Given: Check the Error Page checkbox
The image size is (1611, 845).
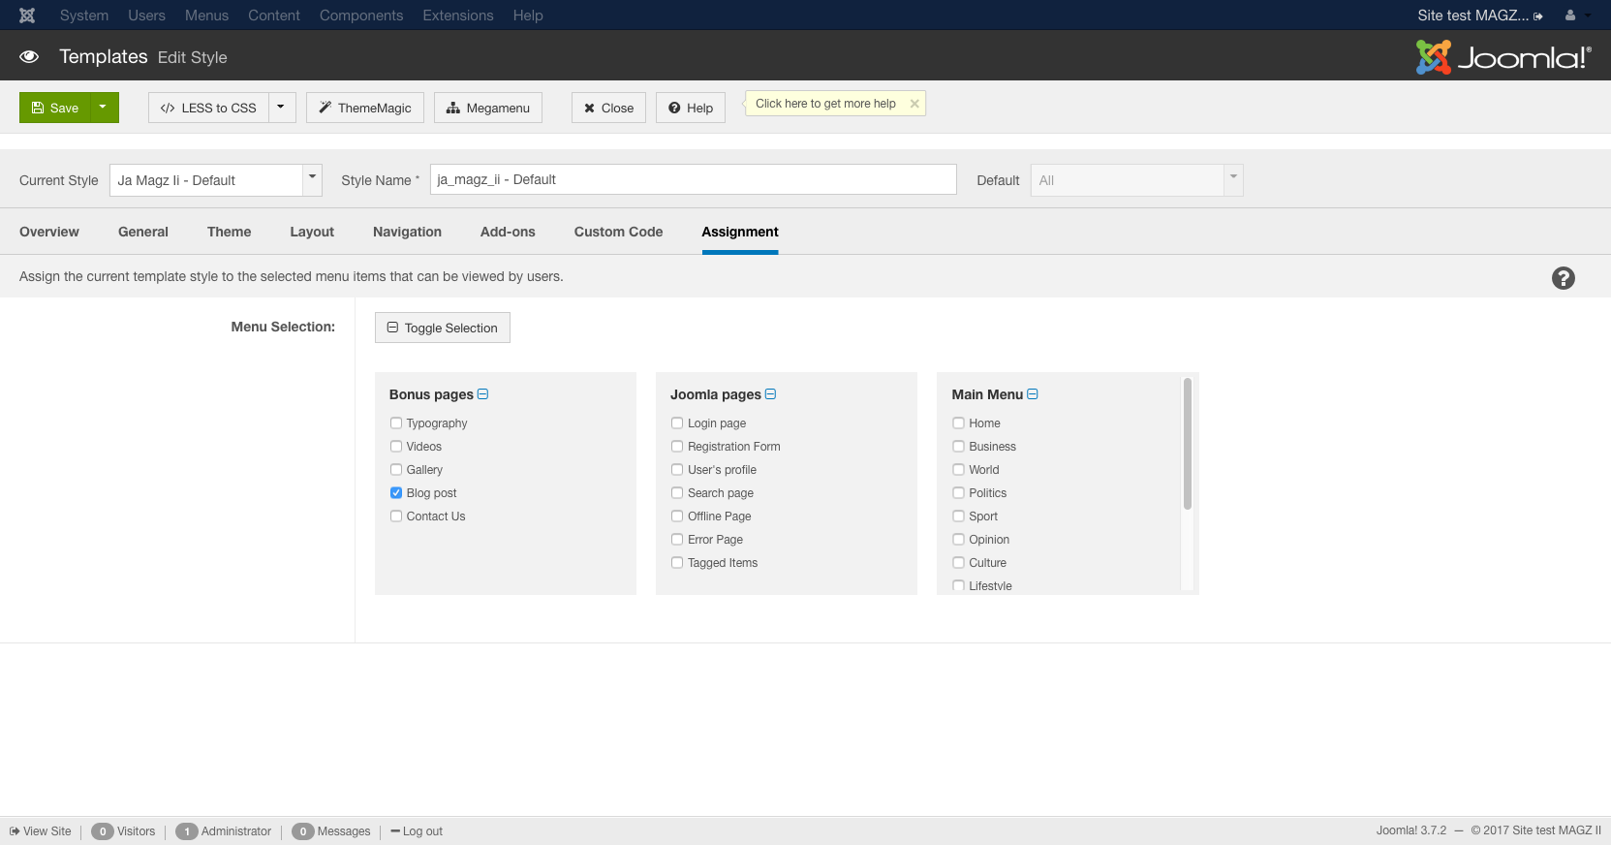Looking at the screenshot, I should pos(677,539).
